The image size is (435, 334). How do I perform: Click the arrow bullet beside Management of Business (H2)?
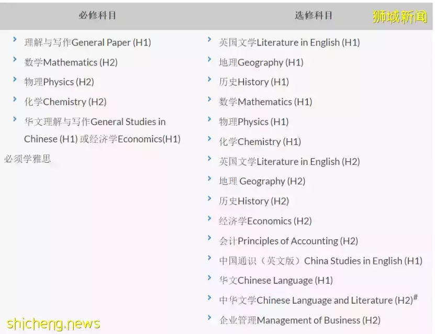click(x=209, y=318)
